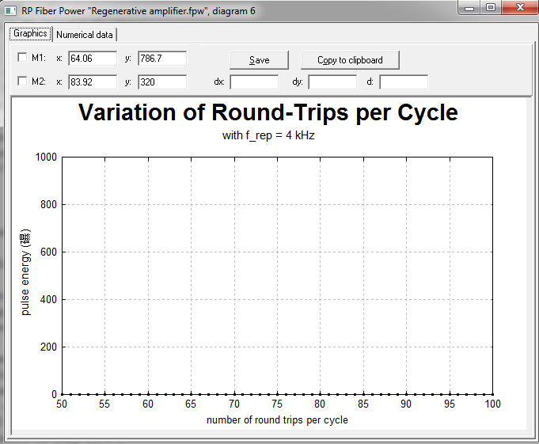Click the pulse energy axis label
The width and height of the screenshot is (539, 444).
click(x=26, y=272)
